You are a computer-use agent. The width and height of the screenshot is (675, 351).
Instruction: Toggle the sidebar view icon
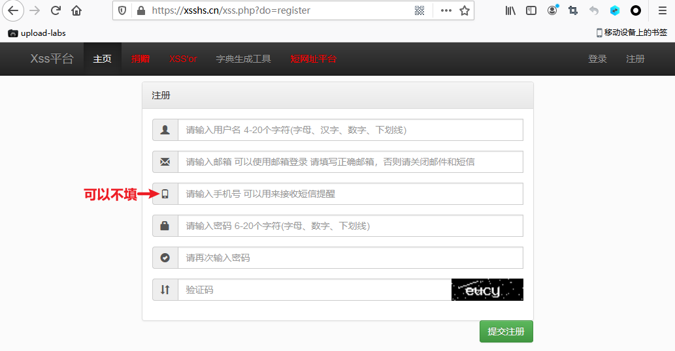[x=531, y=10]
